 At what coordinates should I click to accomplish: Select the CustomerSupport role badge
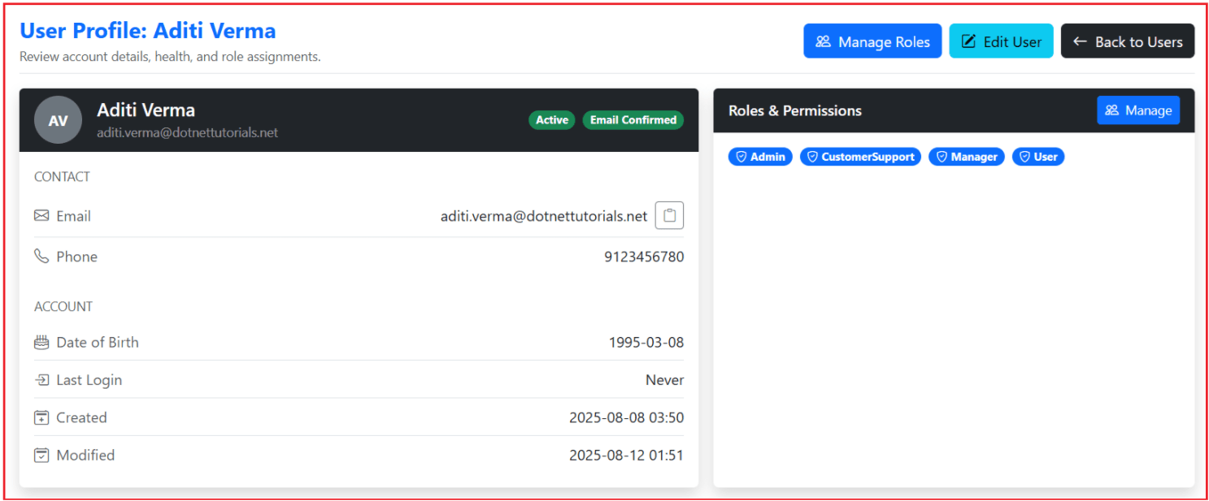[860, 156]
